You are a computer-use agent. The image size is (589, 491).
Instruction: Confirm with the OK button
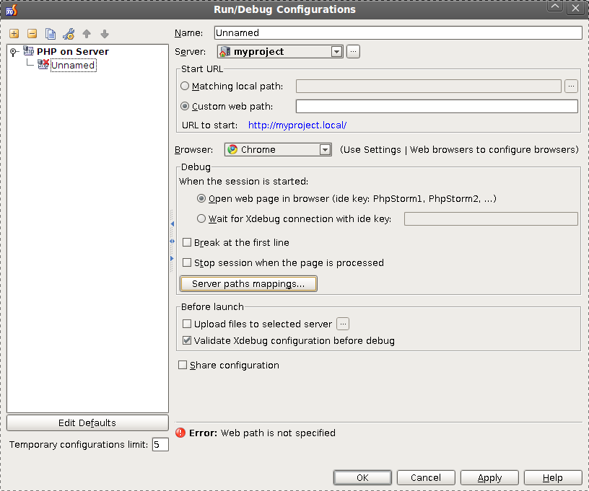click(362, 477)
